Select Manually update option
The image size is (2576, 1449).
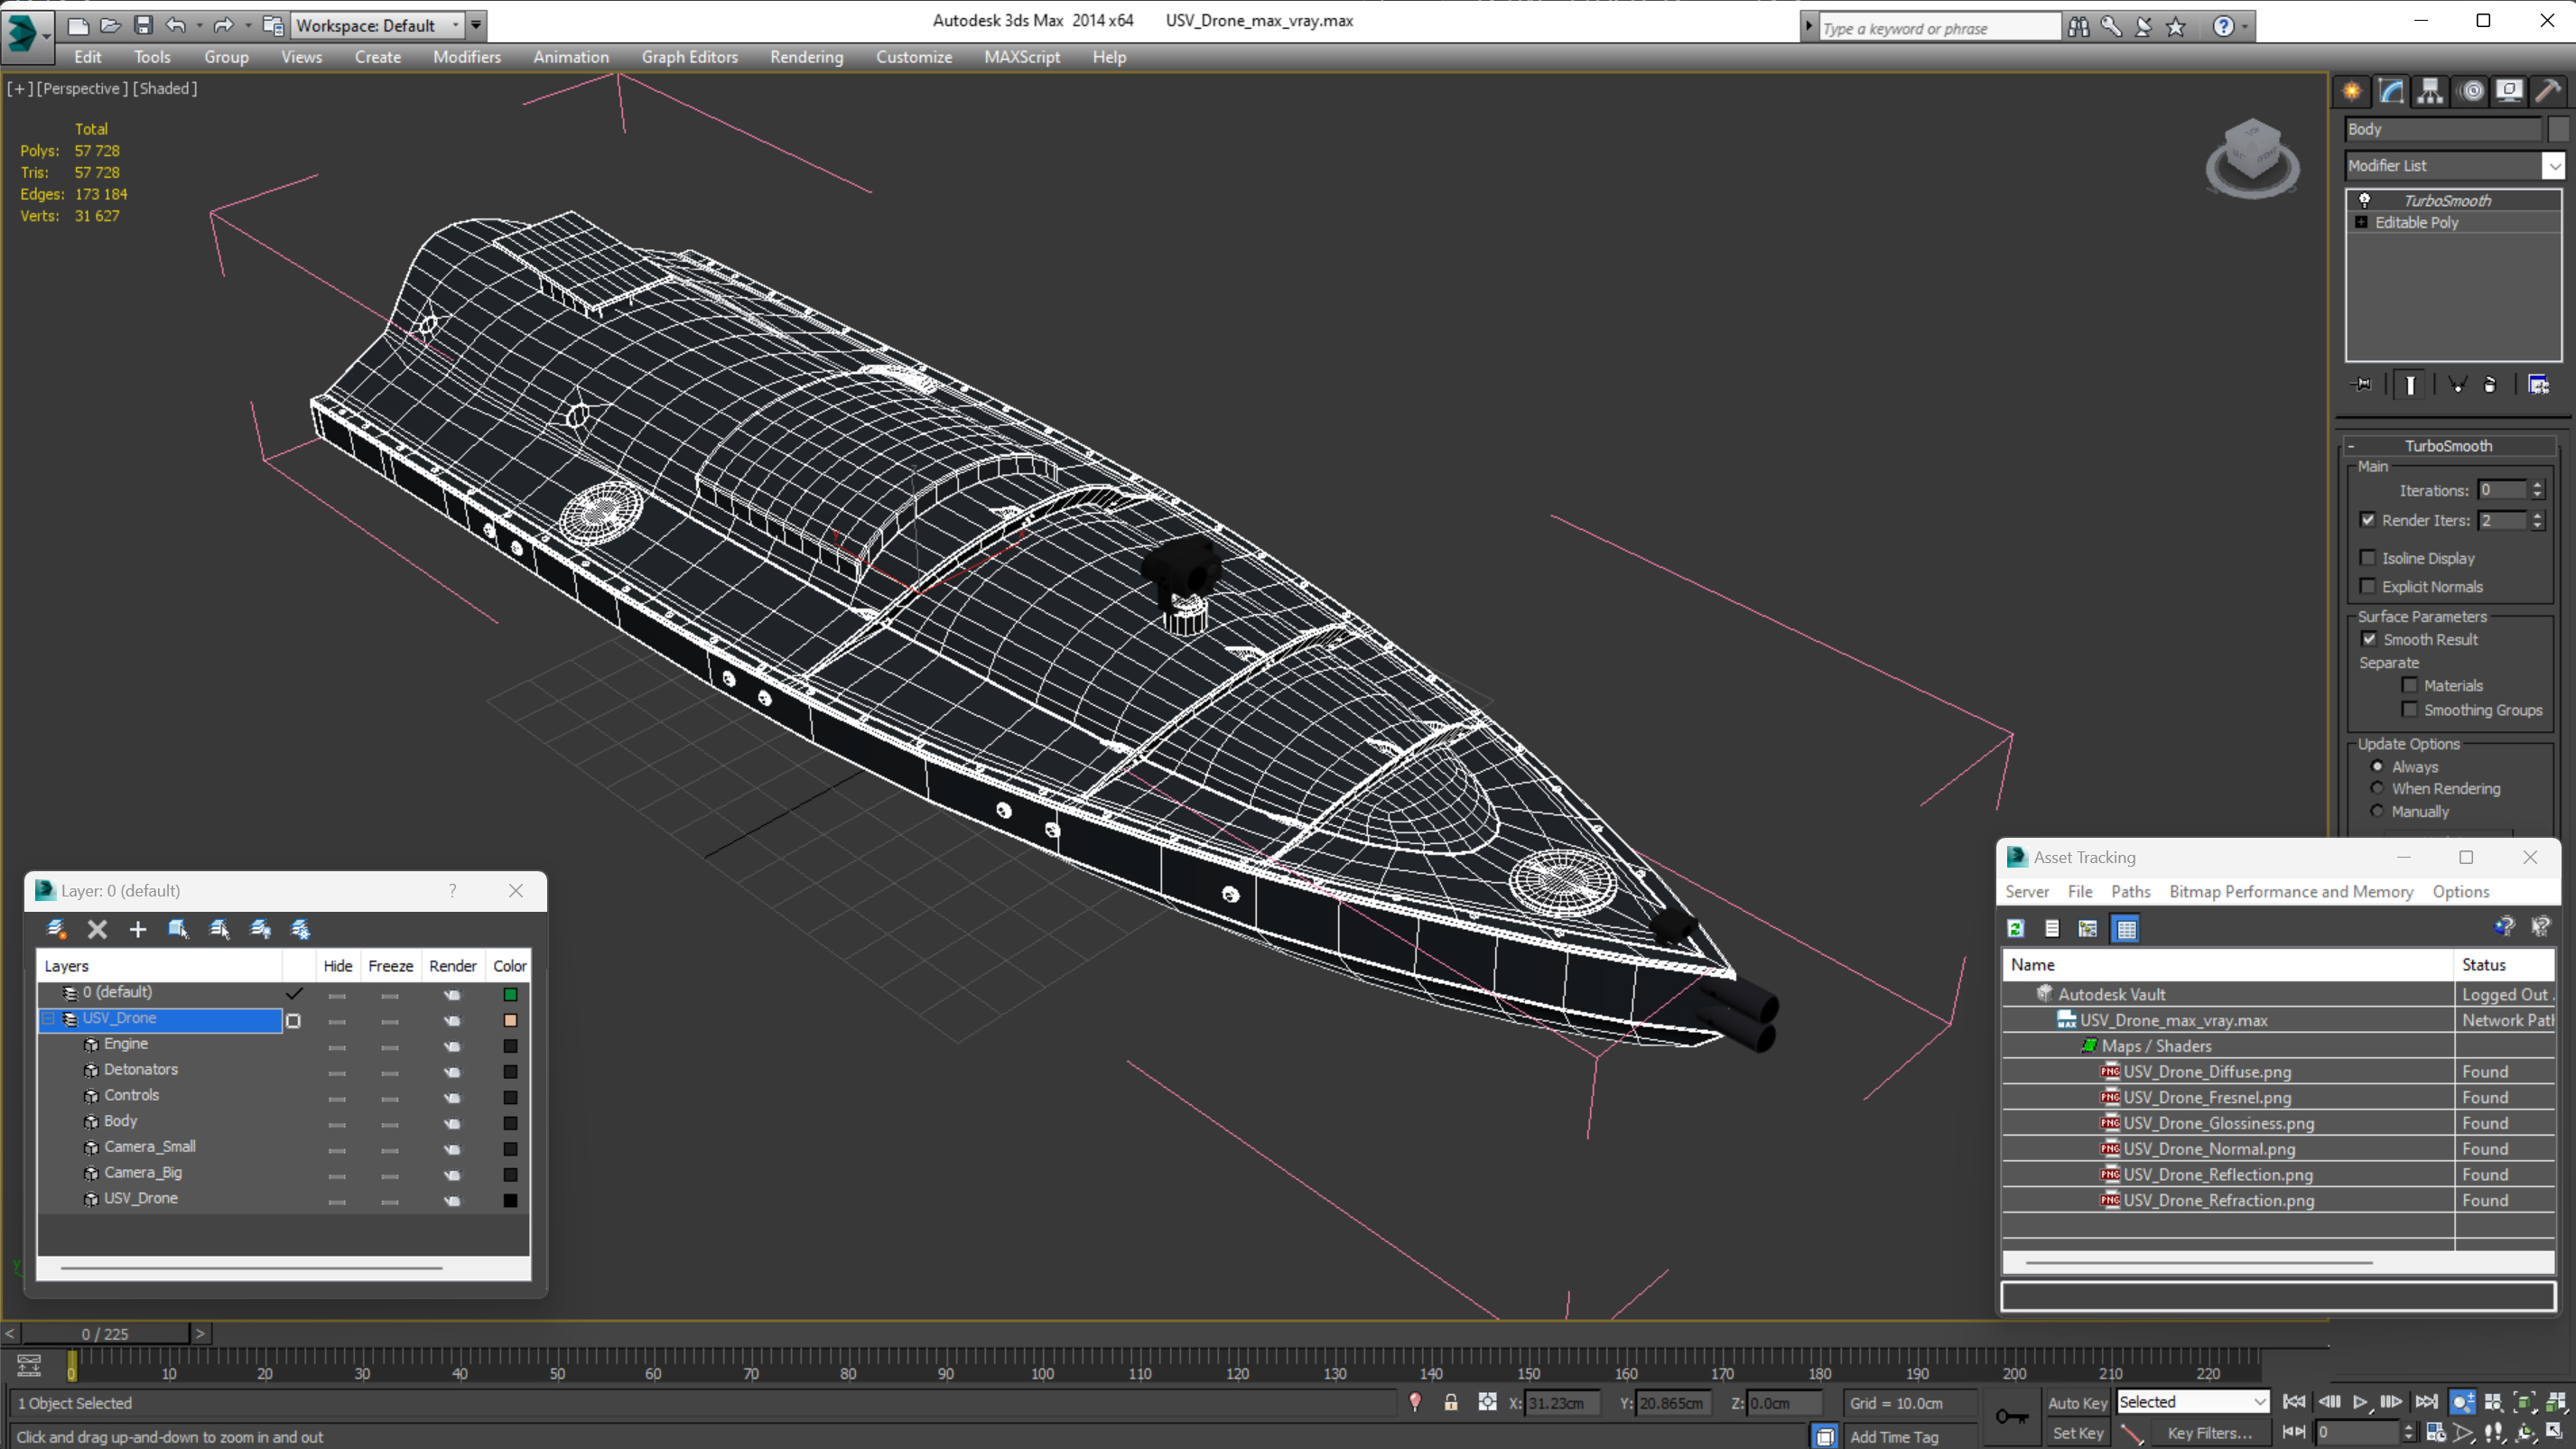click(2377, 811)
